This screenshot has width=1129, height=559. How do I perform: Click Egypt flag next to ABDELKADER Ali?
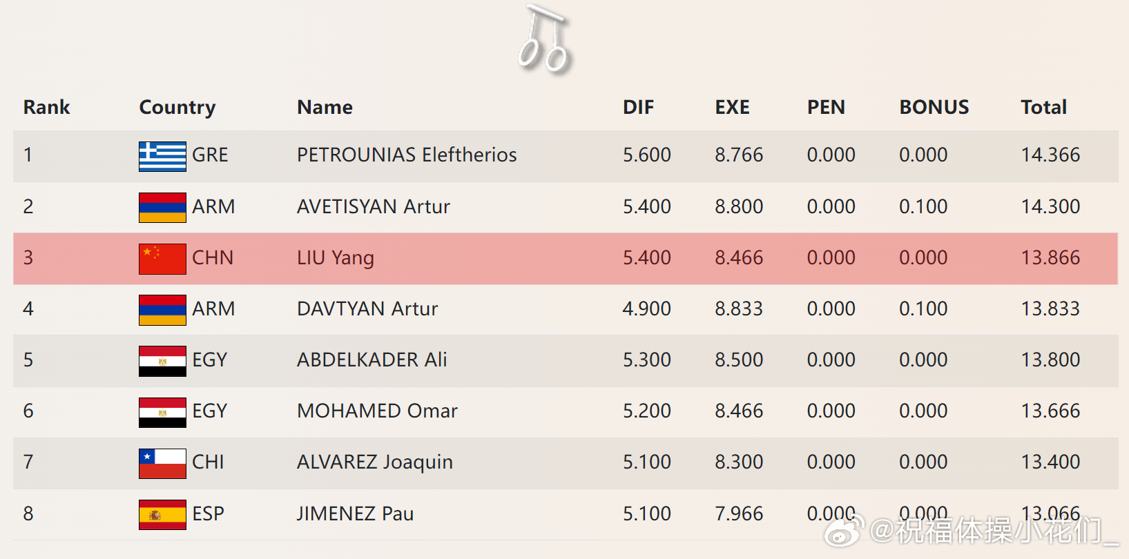coord(162,361)
